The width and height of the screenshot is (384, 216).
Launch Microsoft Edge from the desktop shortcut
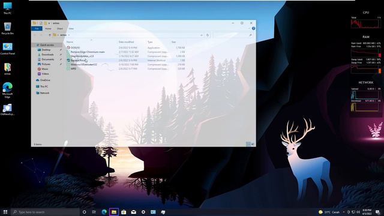7,90
